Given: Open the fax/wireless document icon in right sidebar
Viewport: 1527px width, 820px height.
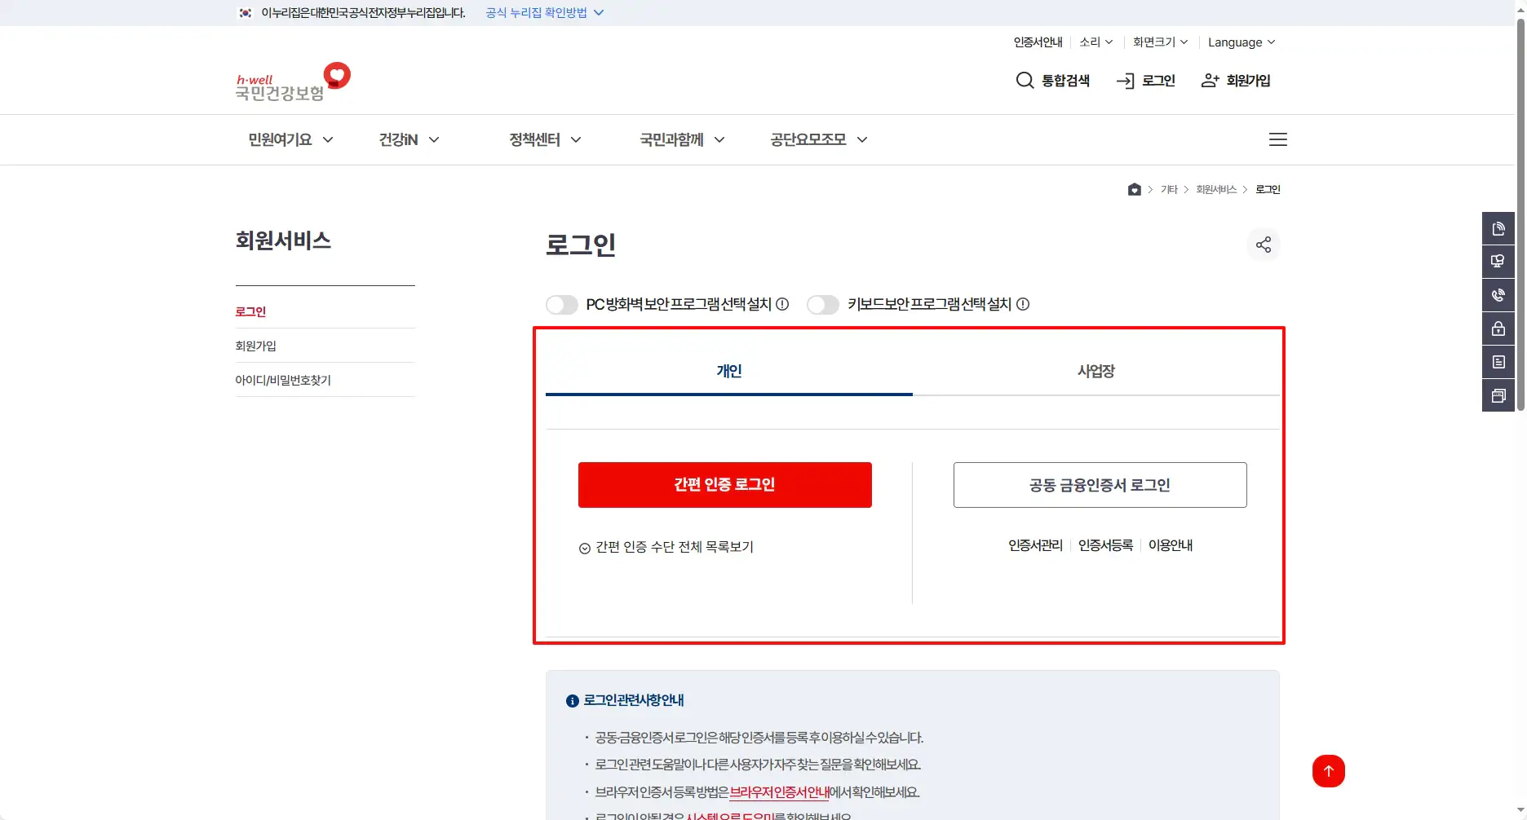Looking at the screenshot, I should coord(1498,228).
